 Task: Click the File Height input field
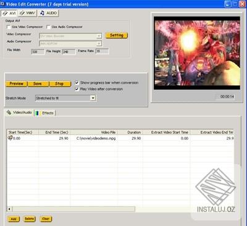(69, 51)
